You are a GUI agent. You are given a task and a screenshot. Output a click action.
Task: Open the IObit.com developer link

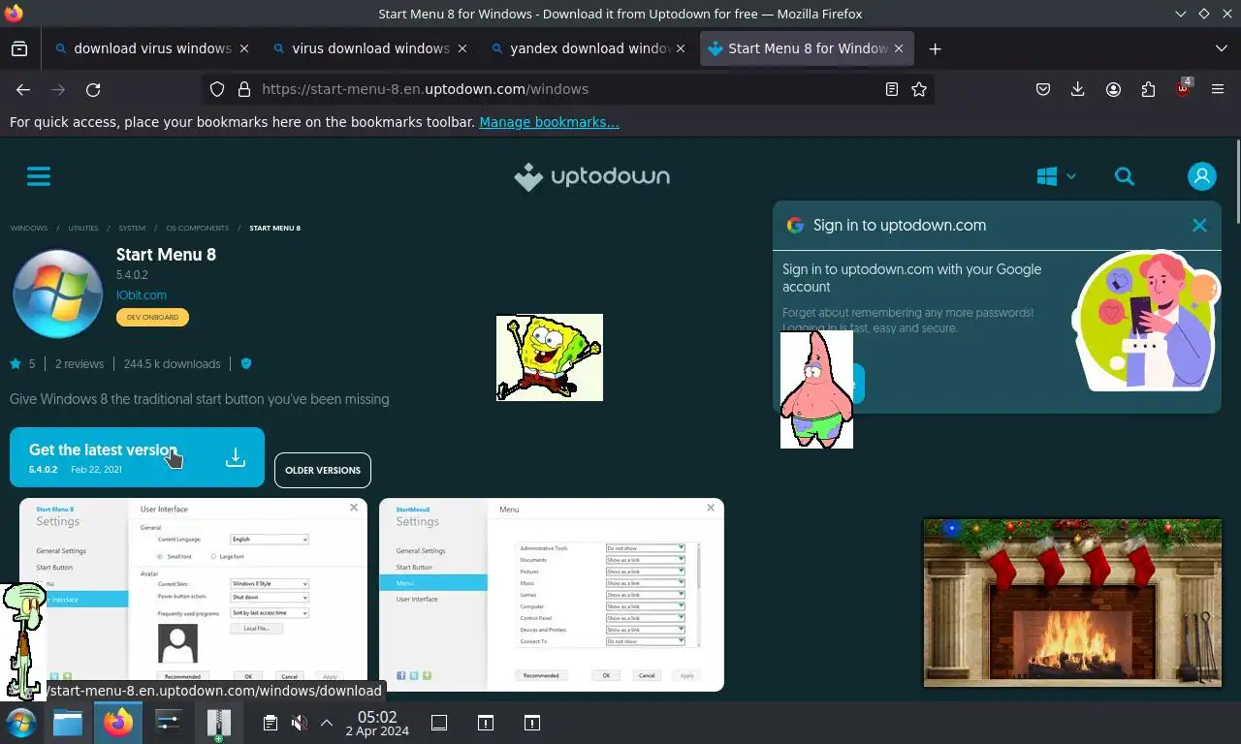click(x=142, y=294)
